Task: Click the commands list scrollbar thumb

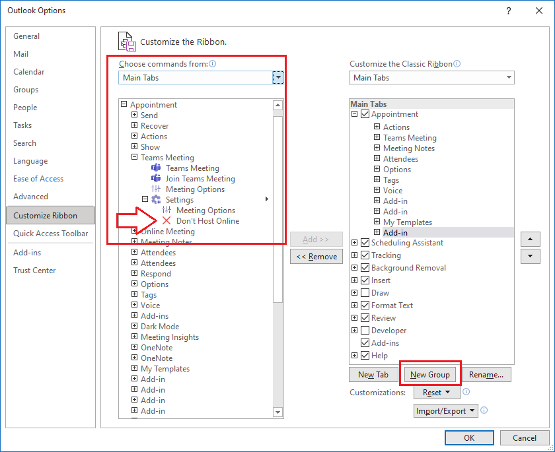Action: tap(278, 209)
